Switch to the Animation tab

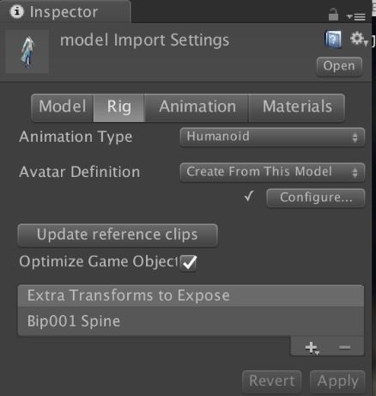click(x=197, y=107)
